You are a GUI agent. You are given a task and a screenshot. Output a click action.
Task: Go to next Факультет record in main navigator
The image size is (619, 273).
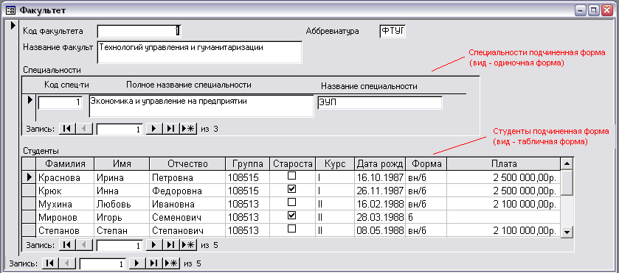137,263
